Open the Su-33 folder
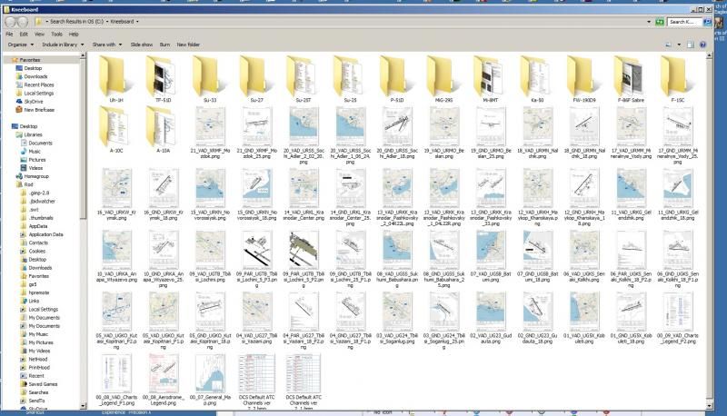 click(x=210, y=77)
